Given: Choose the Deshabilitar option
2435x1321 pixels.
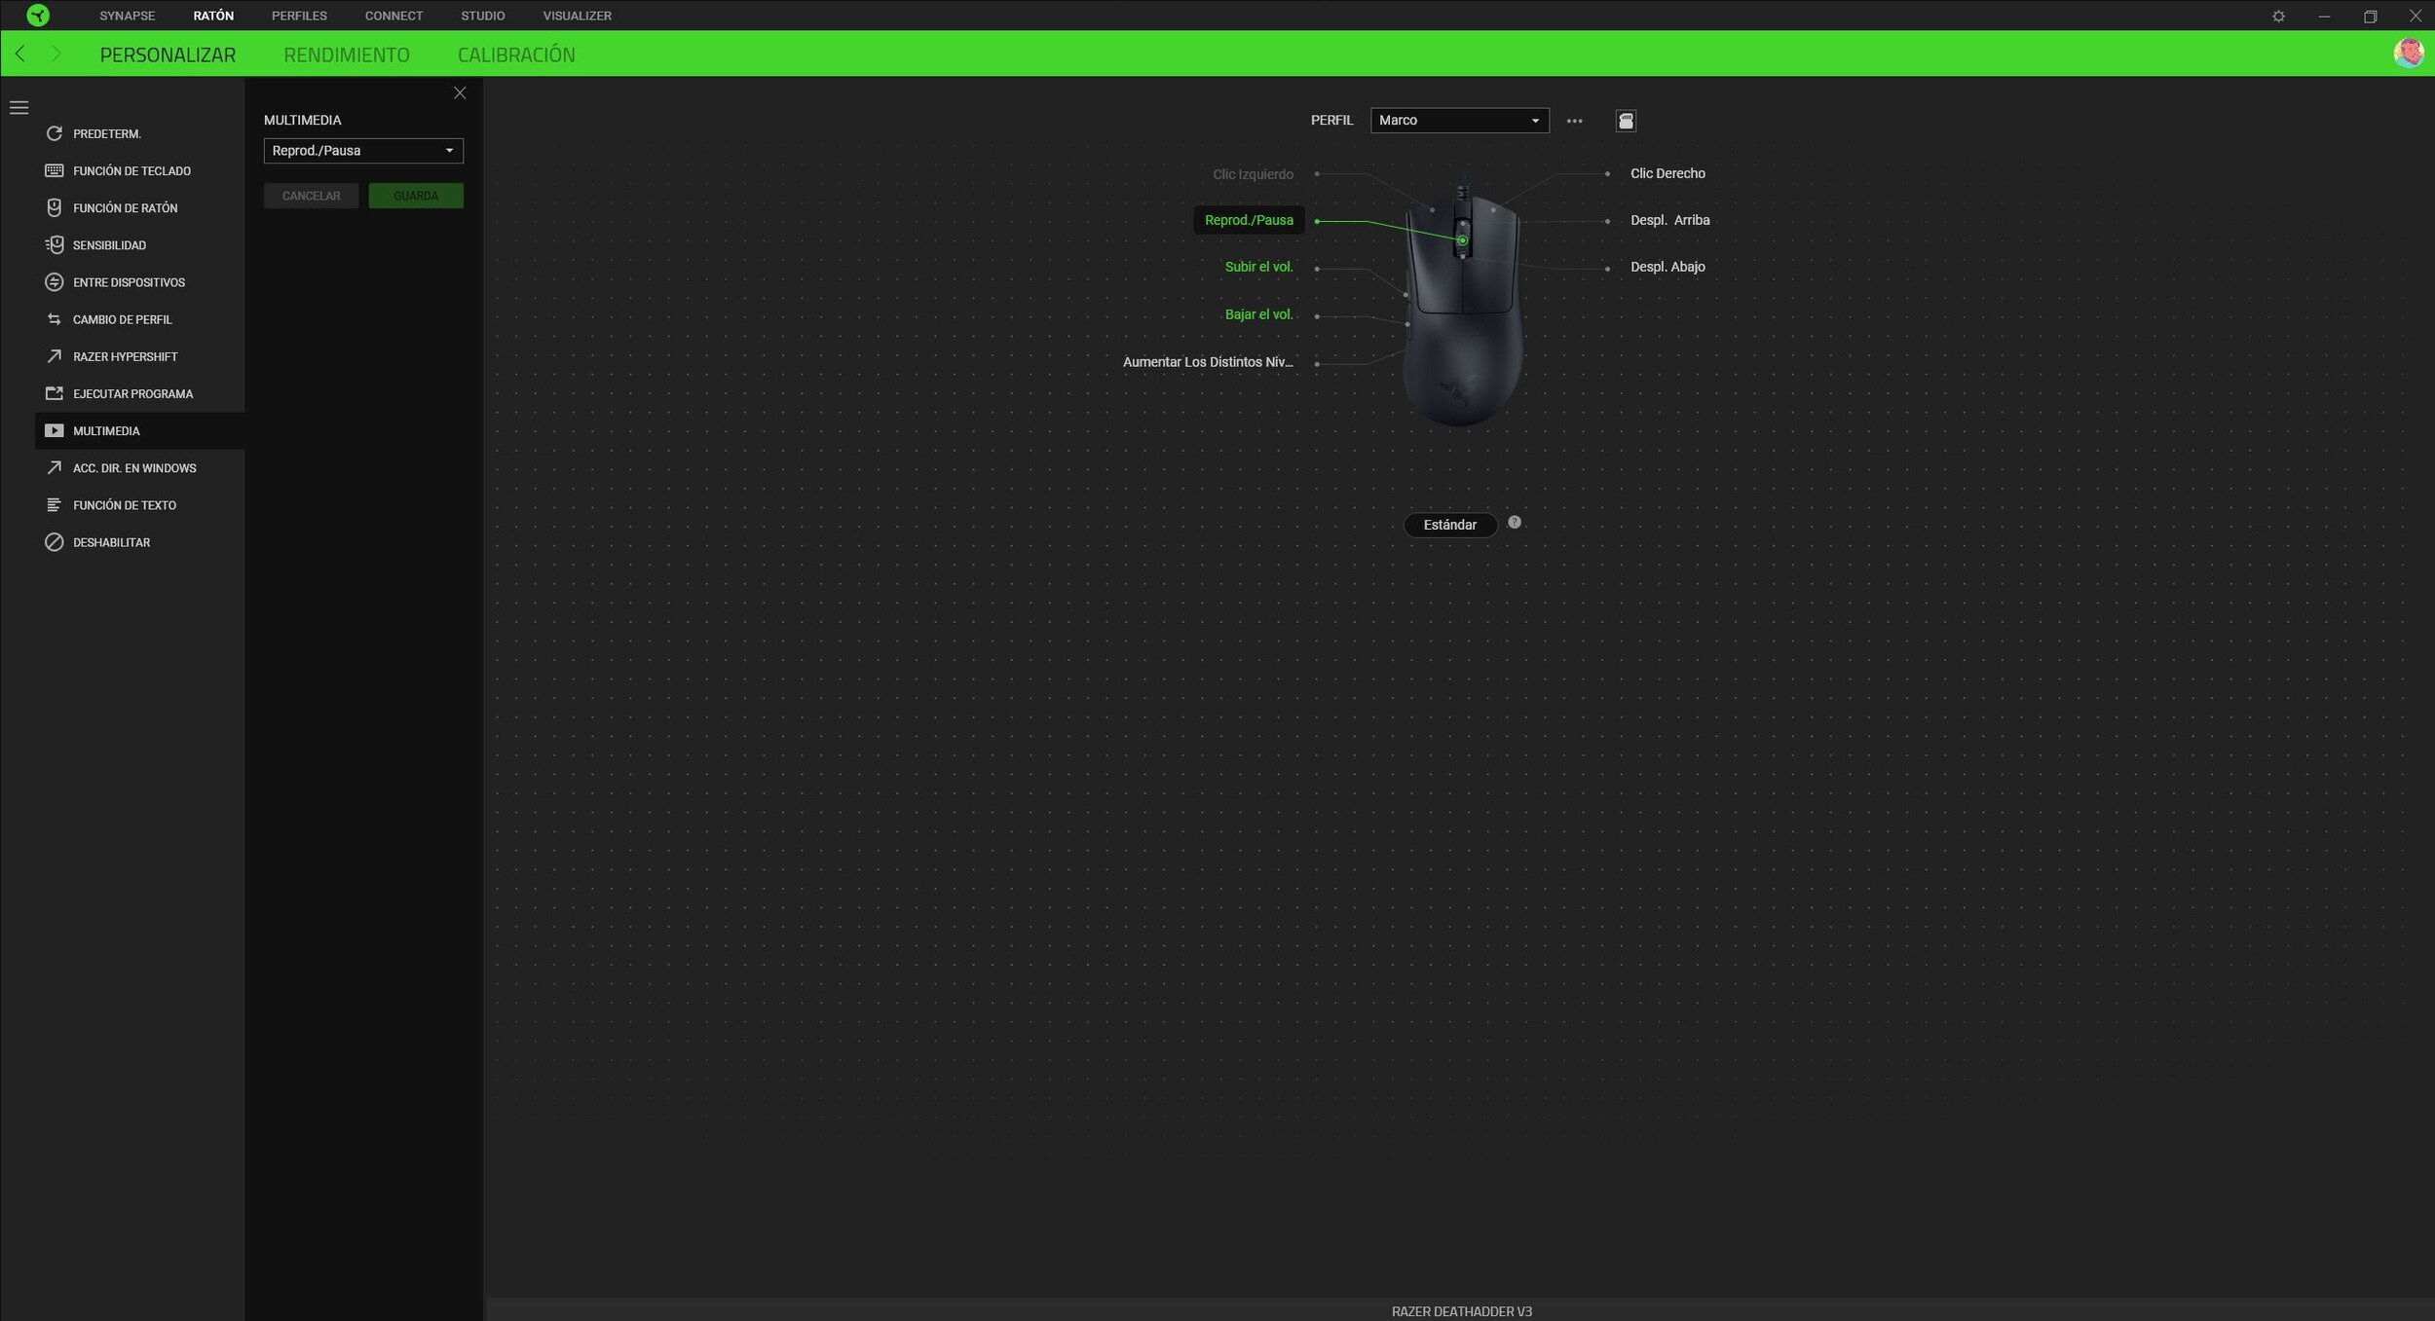Looking at the screenshot, I should (111, 542).
